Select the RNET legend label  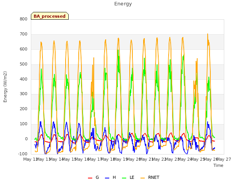coord(154,177)
